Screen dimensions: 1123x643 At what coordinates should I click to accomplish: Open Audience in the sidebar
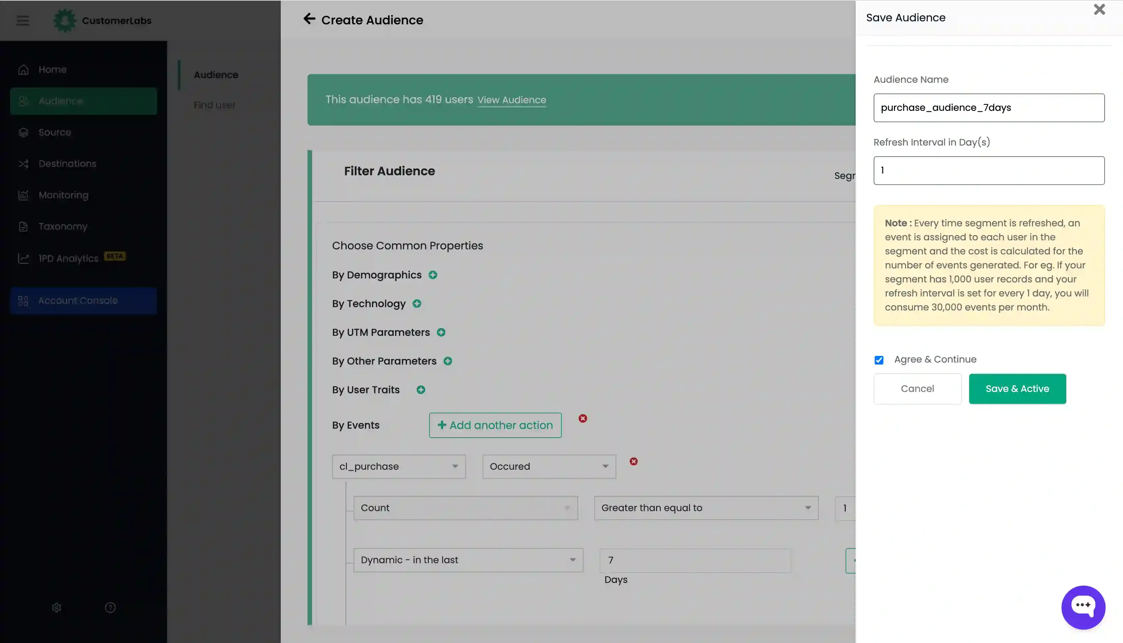click(84, 101)
